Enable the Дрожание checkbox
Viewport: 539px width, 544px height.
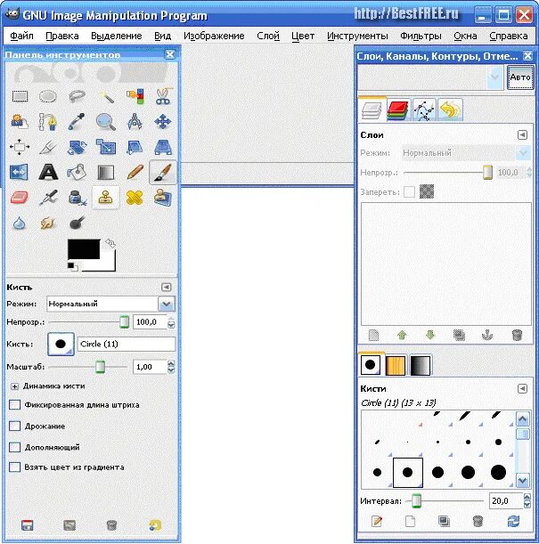click(x=14, y=426)
